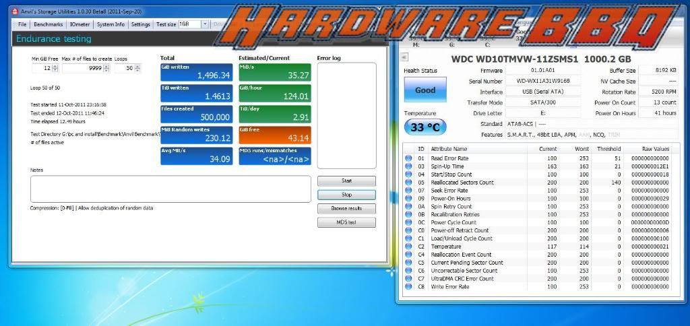Click the blue status icon for Read Error Rate
Screen dimensions: 690x326
pos(408,158)
